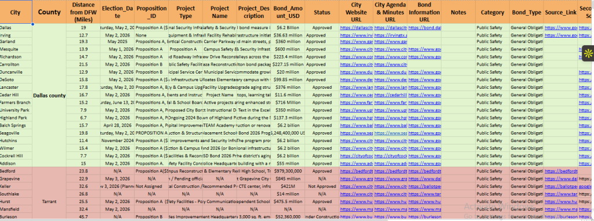Select the 'Richardson' city cell

click(x=16, y=57)
